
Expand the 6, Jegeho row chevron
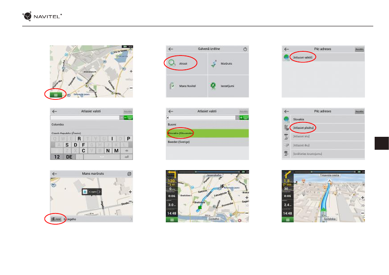[131, 219]
